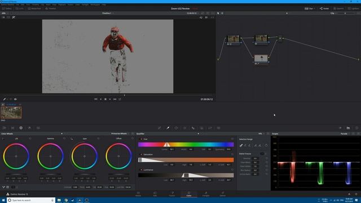Toggle the Clips strip button

tap(310, 8)
